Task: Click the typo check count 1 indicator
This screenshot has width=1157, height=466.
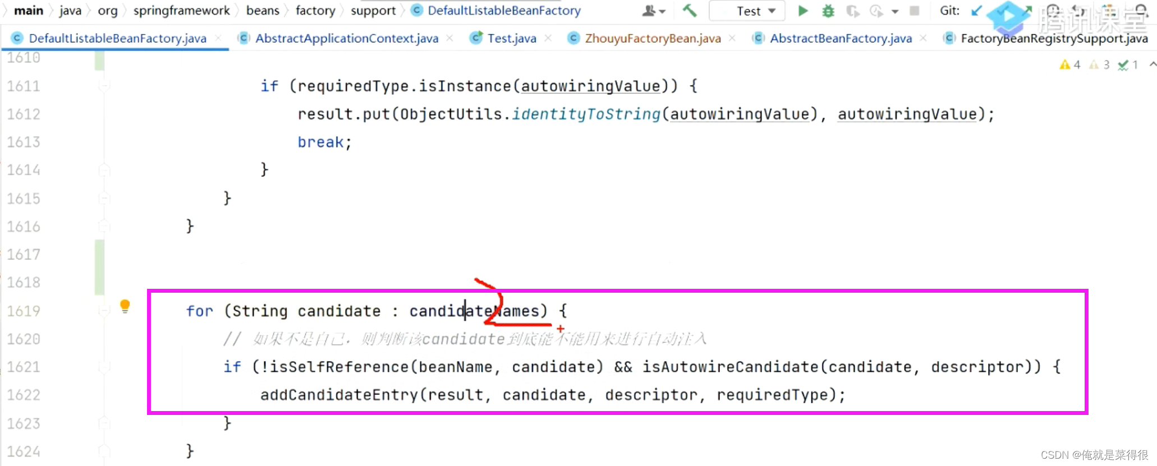Action: click(1128, 65)
